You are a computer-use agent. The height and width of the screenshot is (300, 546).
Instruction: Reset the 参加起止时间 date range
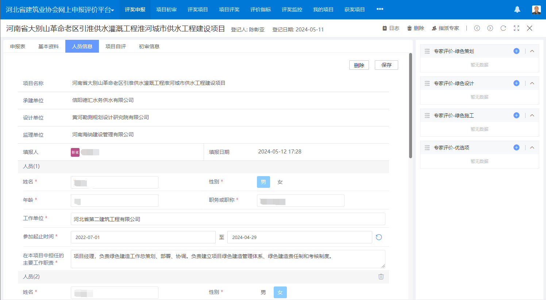pos(379,237)
